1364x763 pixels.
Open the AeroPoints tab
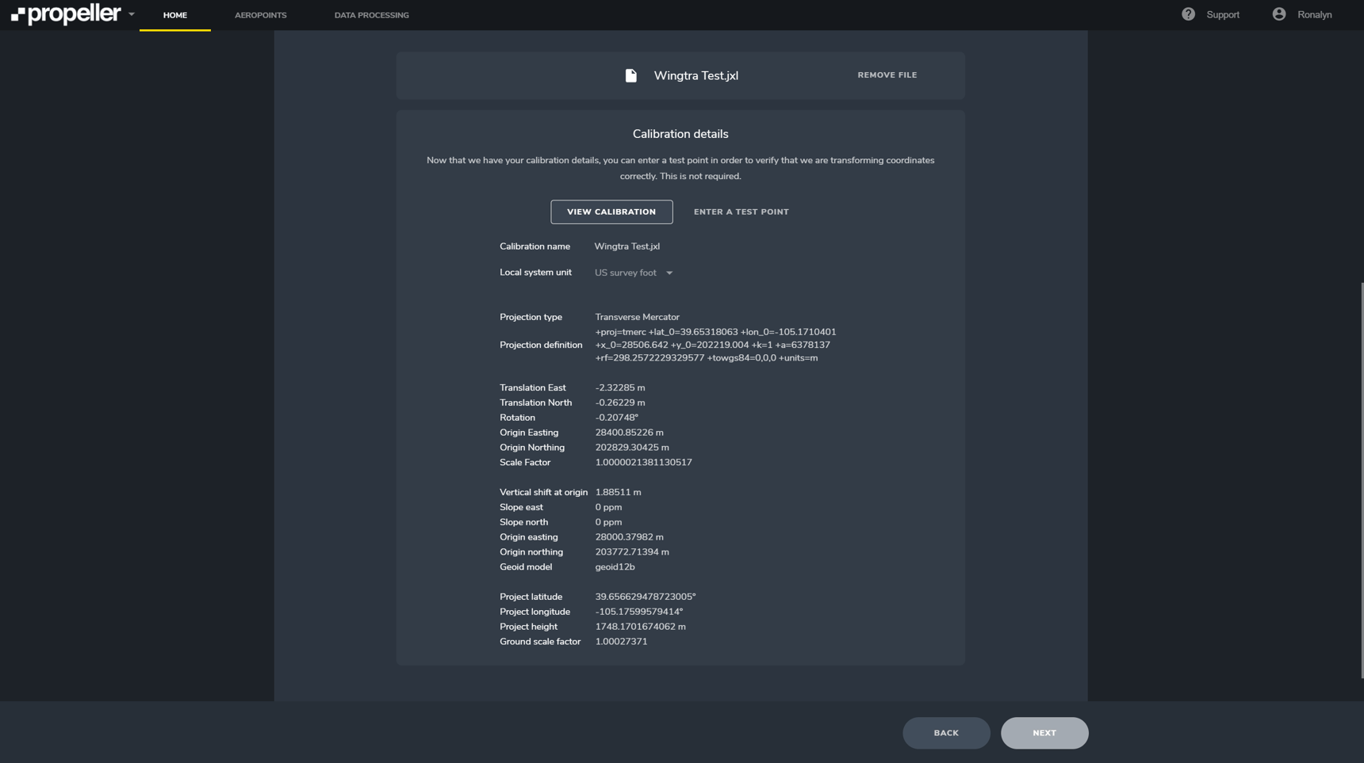pos(260,15)
